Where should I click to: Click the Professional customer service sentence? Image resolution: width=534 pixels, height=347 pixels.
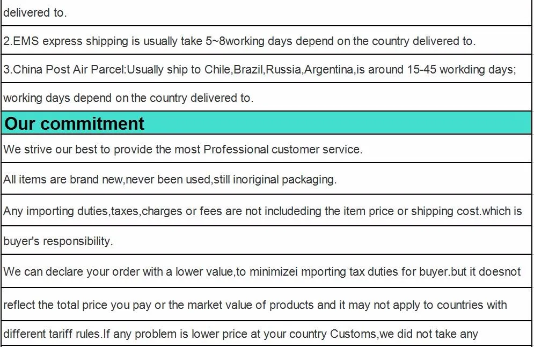tap(183, 149)
